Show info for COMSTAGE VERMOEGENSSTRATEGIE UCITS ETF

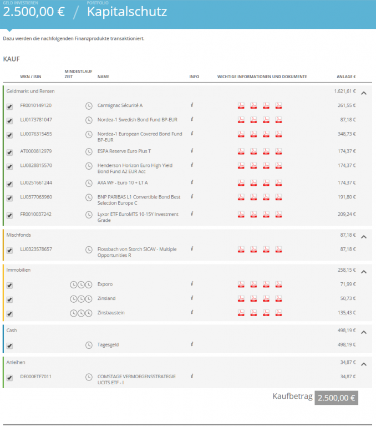pyautogui.click(x=192, y=376)
